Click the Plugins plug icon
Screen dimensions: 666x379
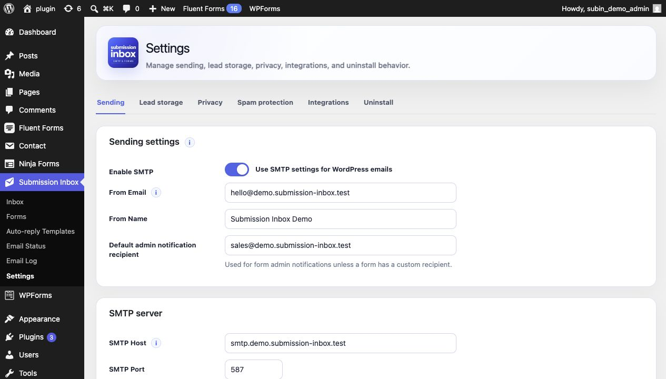tap(9, 337)
